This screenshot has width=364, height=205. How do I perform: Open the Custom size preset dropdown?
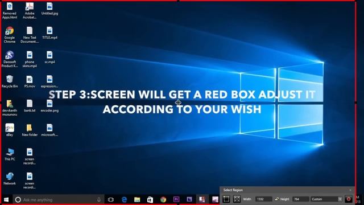tap(326, 199)
